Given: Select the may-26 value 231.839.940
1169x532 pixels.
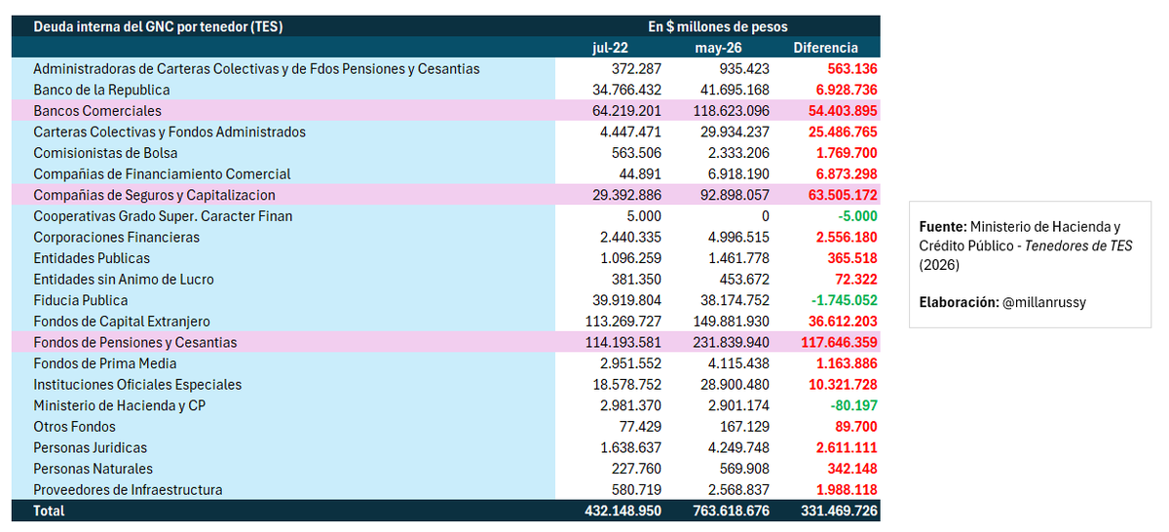Looking at the screenshot, I should 731,343.
